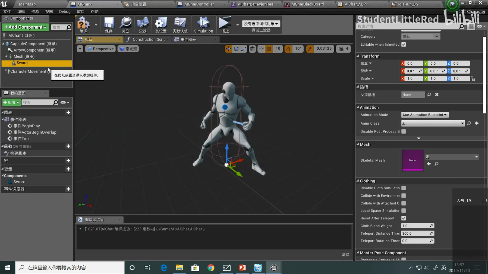
Task: Select the scale gizmo mode icon in viewport
Action: 244,49
